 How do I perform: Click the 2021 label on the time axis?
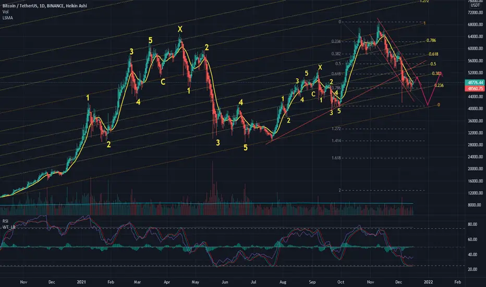tap(81, 282)
